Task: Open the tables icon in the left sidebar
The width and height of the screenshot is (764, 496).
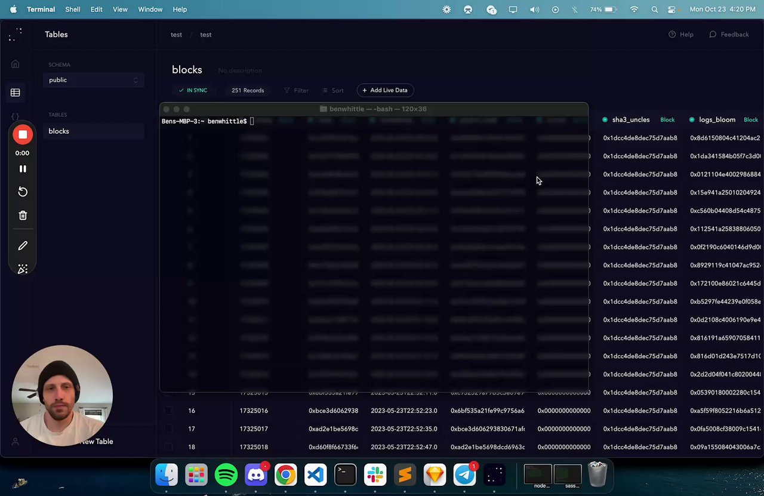Action: pos(16,93)
